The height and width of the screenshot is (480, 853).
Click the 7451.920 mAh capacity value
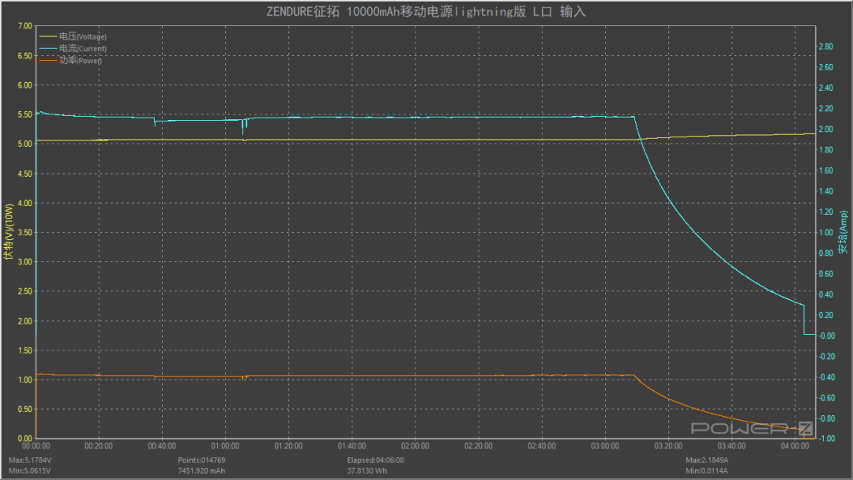[201, 471]
